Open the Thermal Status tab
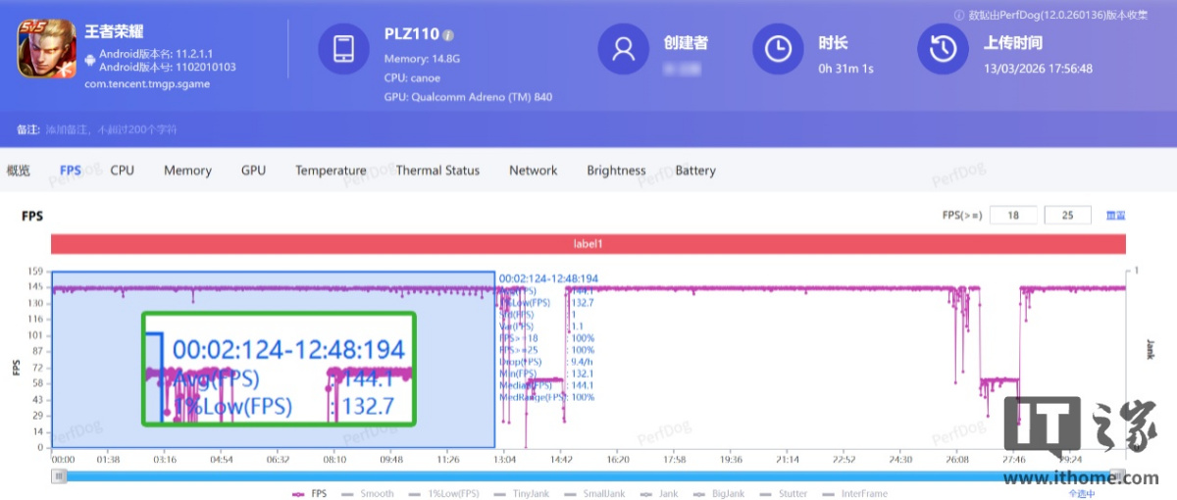 click(x=437, y=171)
